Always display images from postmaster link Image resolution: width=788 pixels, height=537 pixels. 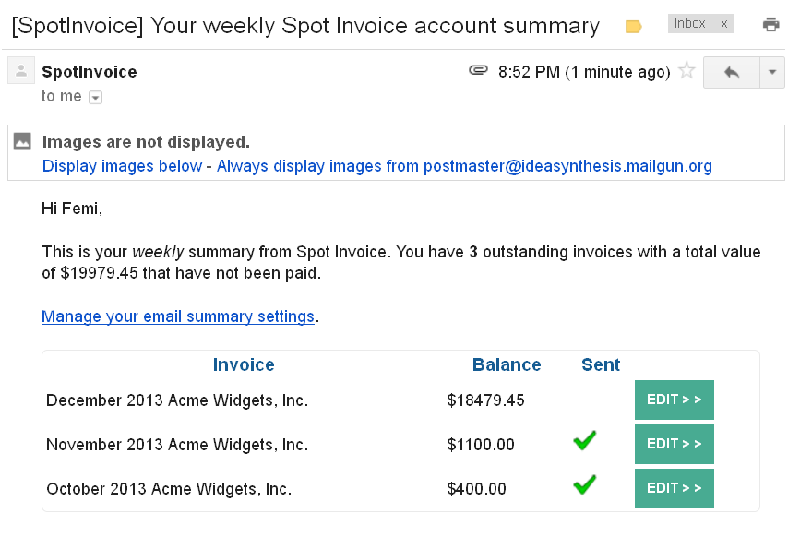464,166
